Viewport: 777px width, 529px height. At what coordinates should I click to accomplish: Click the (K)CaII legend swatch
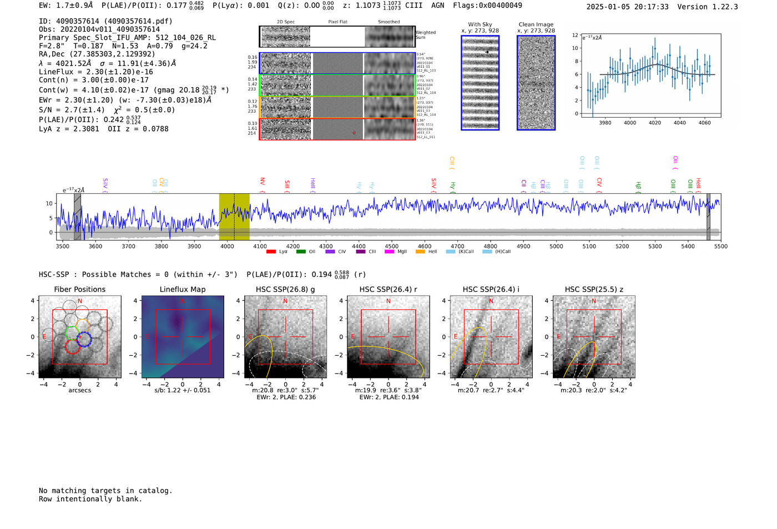(x=451, y=252)
